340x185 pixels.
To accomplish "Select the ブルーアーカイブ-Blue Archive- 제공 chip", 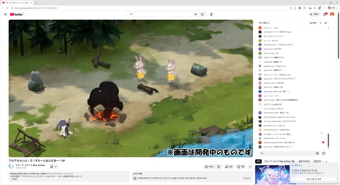I will tap(279, 161).
